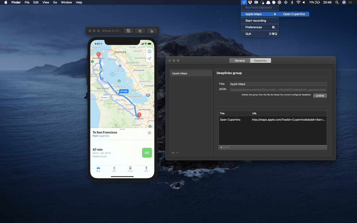Image resolution: width=357 pixels, height=223 pixels.
Task: Click the 1Password menu bar icon
Action: click(x=279, y=2)
